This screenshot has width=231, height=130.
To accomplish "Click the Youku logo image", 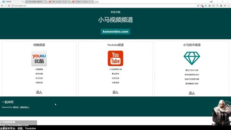I will click(39, 58).
